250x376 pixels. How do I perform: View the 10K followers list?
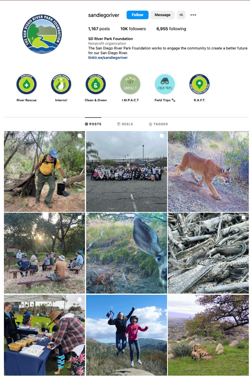pos(133,29)
